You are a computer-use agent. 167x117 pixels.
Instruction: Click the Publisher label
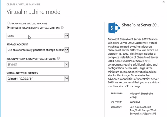[117, 93]
